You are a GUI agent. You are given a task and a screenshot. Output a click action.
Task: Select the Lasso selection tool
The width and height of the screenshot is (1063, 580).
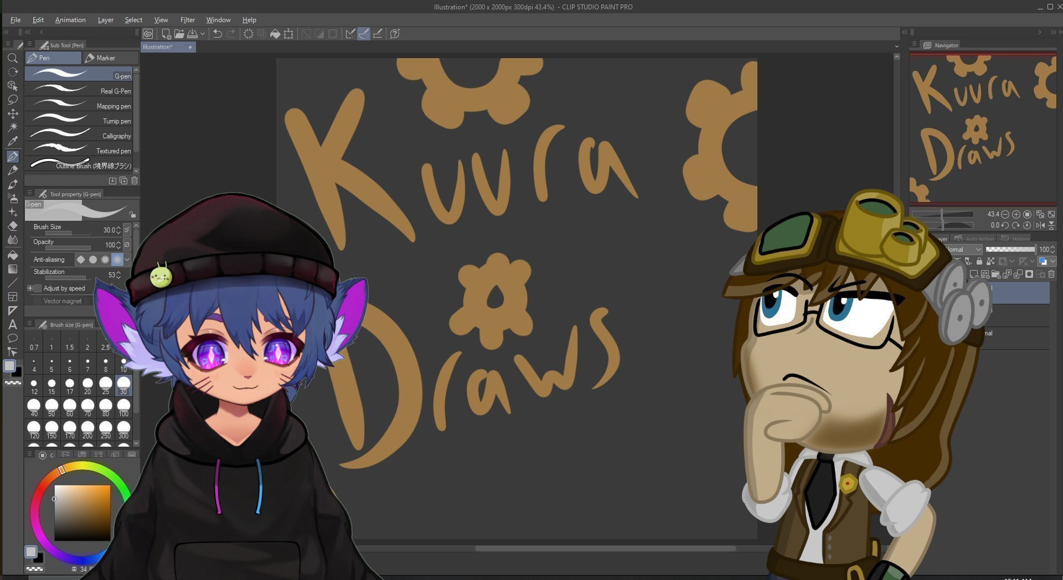[x=13, y=100]
